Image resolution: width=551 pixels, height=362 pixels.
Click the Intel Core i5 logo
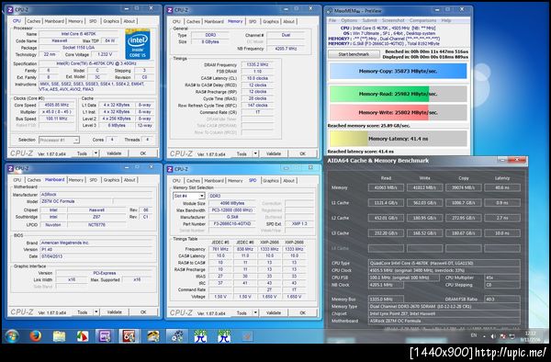click(138, 44)
